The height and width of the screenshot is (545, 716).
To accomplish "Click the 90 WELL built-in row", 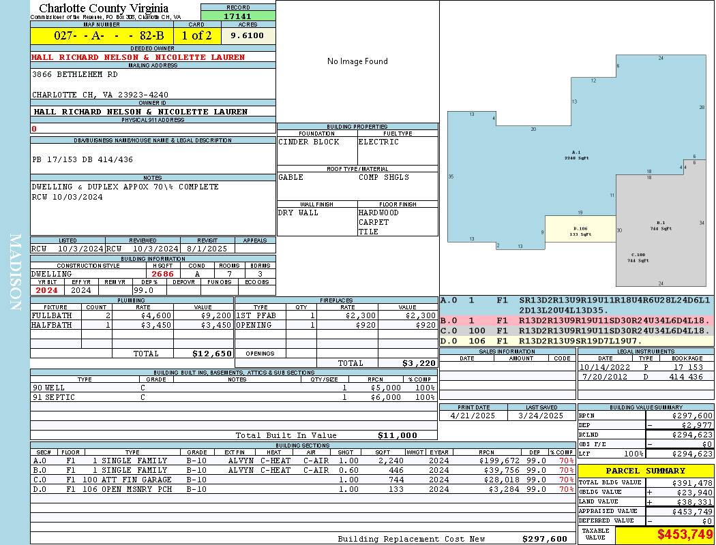I will [233, 388].
